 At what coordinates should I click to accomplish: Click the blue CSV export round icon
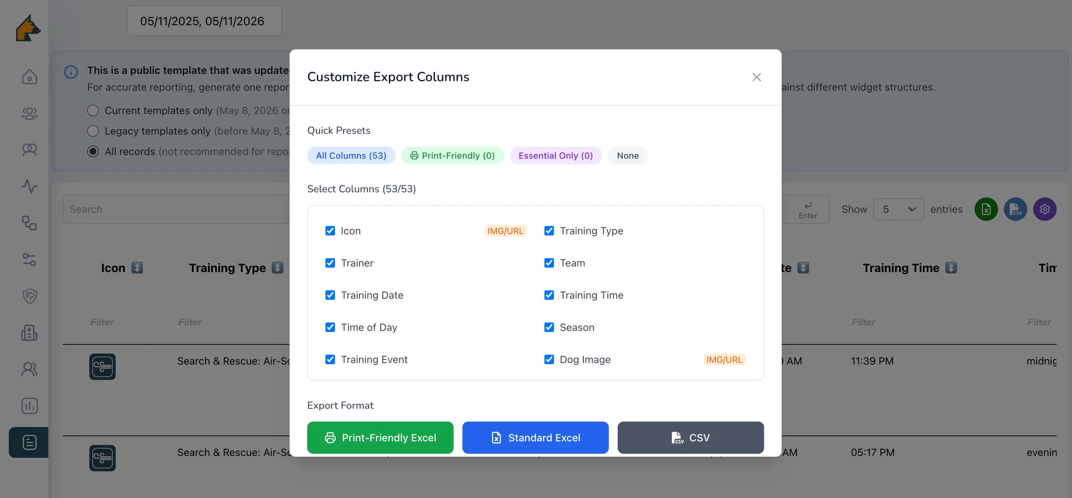1015,209
